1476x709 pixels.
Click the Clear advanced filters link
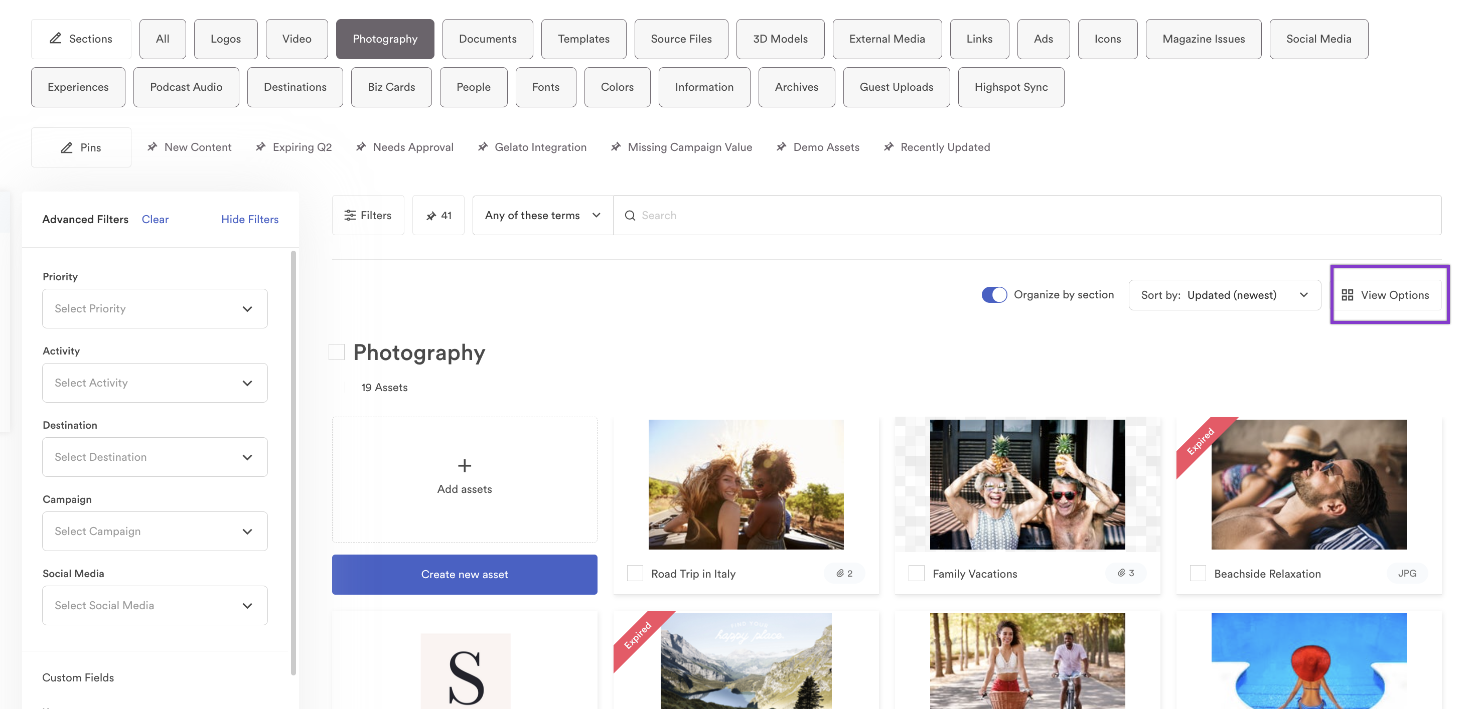[x=154, y=219]
